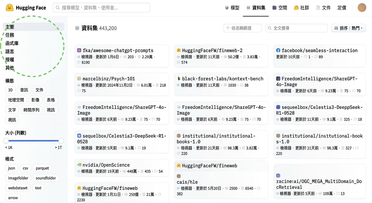Select the soundfolder format filter
This screenshot has width=372, height=203.
[46, 178]
